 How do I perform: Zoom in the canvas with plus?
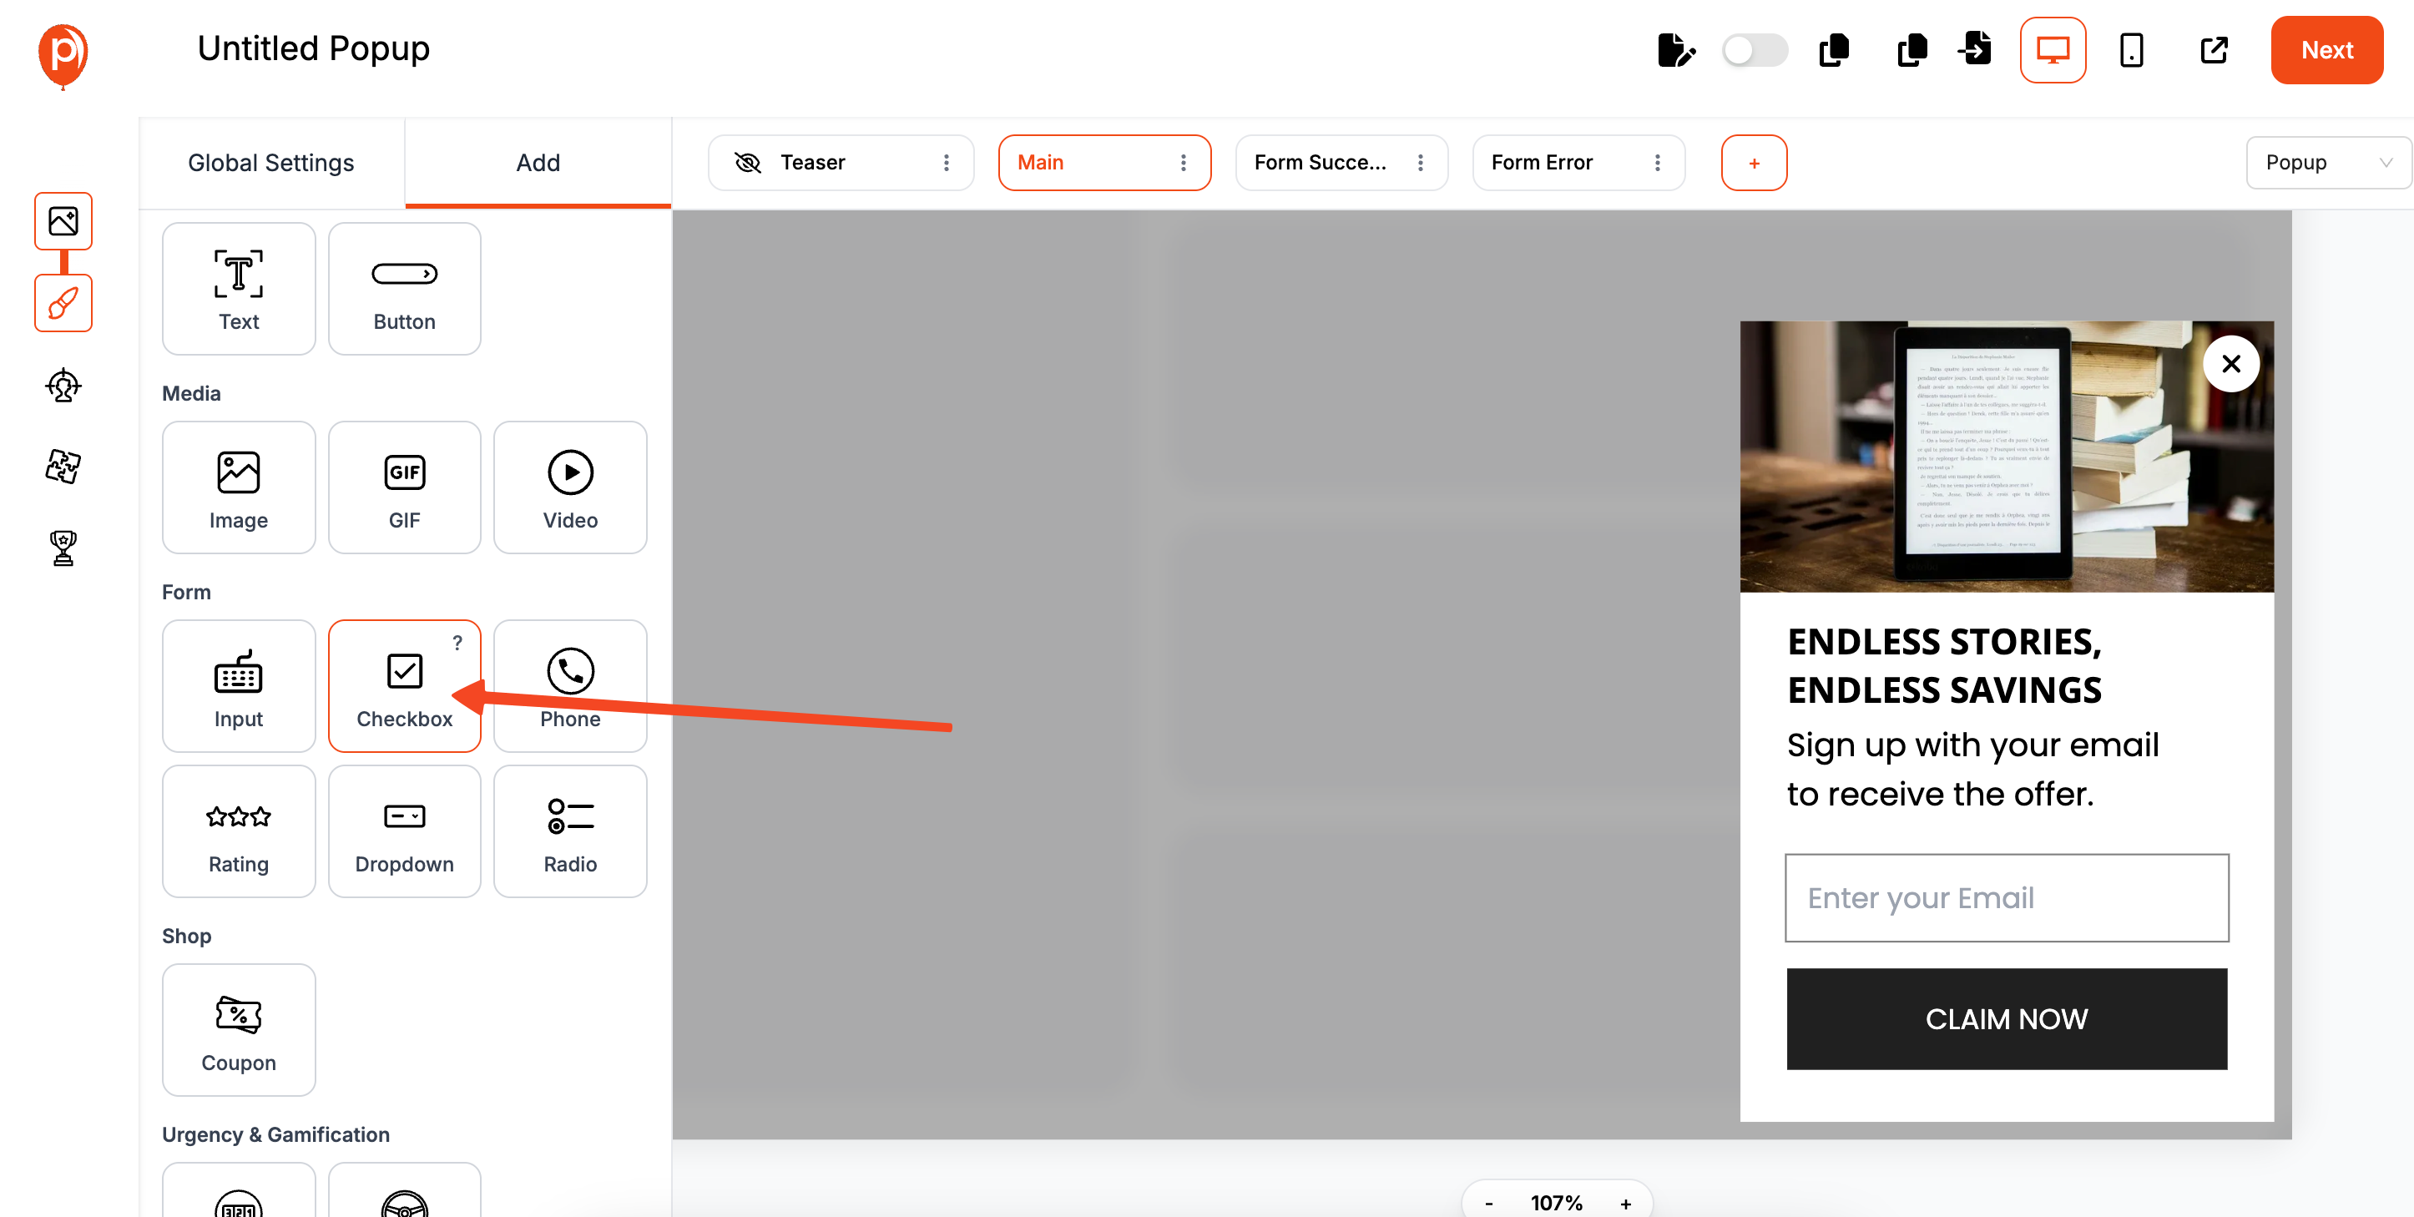(x=1626, y=1203)
